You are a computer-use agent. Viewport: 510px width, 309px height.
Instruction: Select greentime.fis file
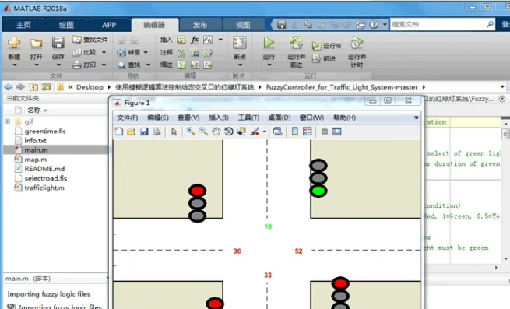point(45,131)
